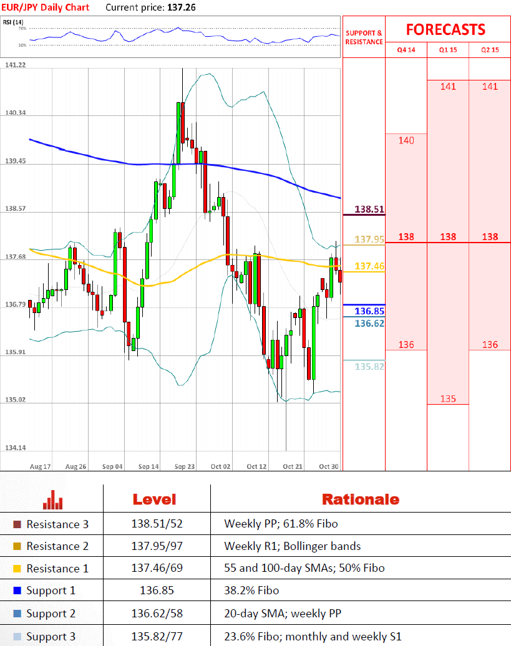Click the 'Level' table column header
The image size is (511, 646).
click(x=155, y=499)
